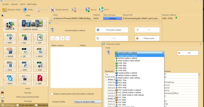Tick Přidat a nastavit jméno checkbox

pos(52,94)
